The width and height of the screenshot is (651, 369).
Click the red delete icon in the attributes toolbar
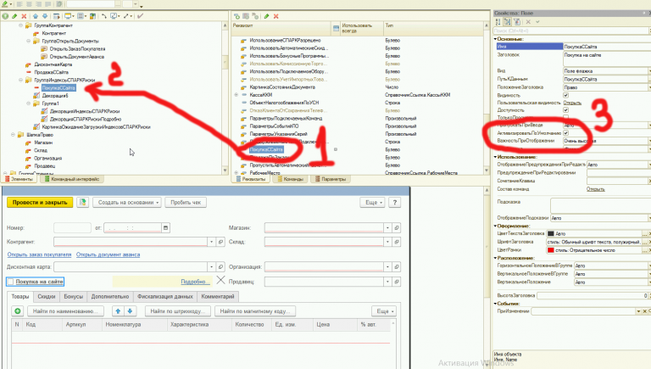click(276, 16)
